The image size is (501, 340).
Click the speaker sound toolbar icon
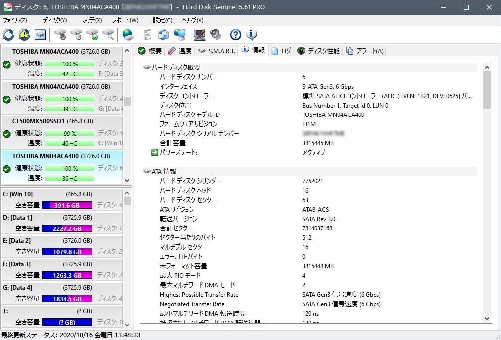(x=215, y=35)
